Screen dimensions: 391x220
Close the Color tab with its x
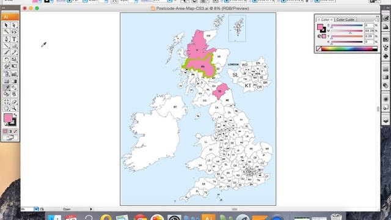(332, 20)
